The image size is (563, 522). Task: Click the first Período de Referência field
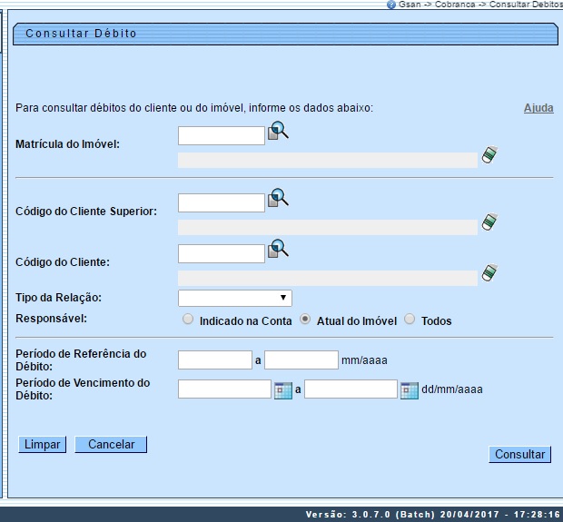pyautogui.click(x=214, y=359)
